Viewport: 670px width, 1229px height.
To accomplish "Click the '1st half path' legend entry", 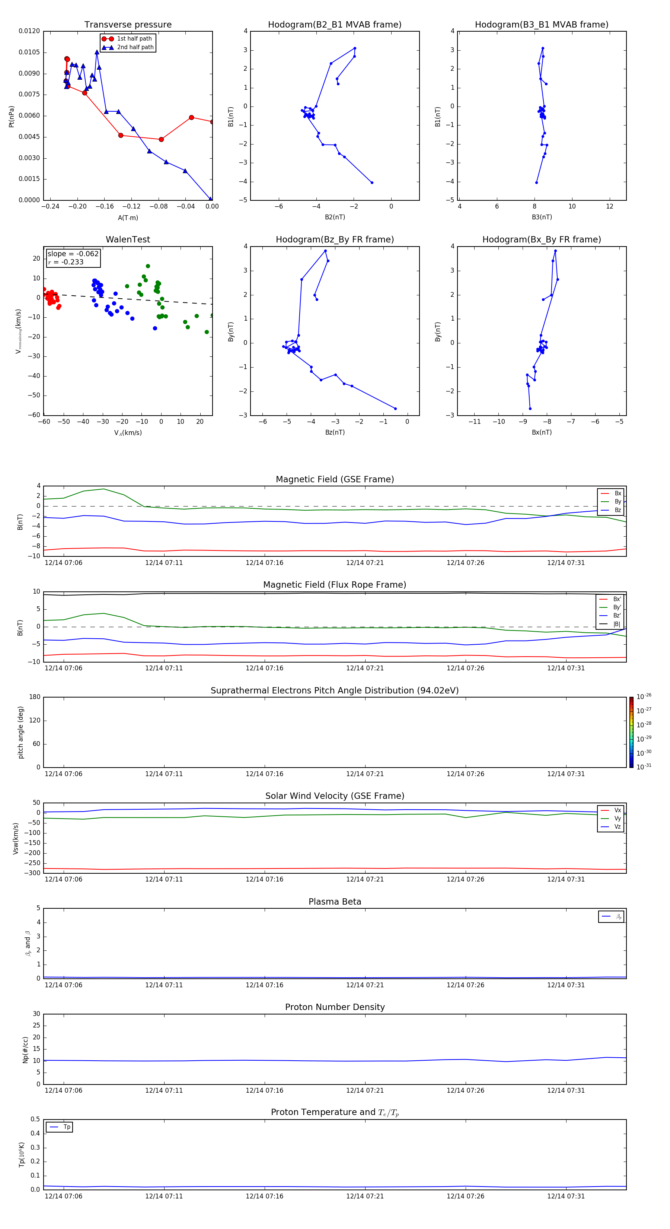I will tap(127, 39).
